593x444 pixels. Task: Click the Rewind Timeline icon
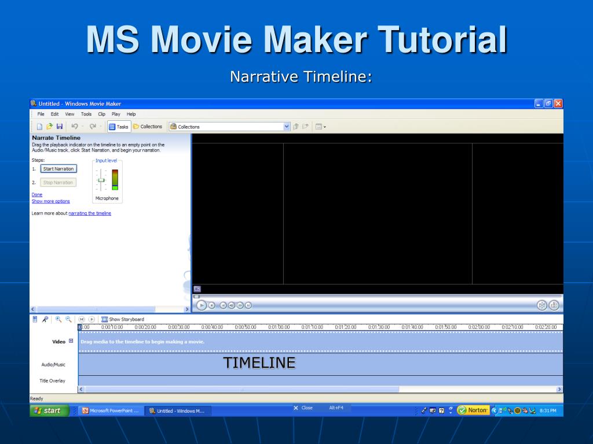[81, 319]
